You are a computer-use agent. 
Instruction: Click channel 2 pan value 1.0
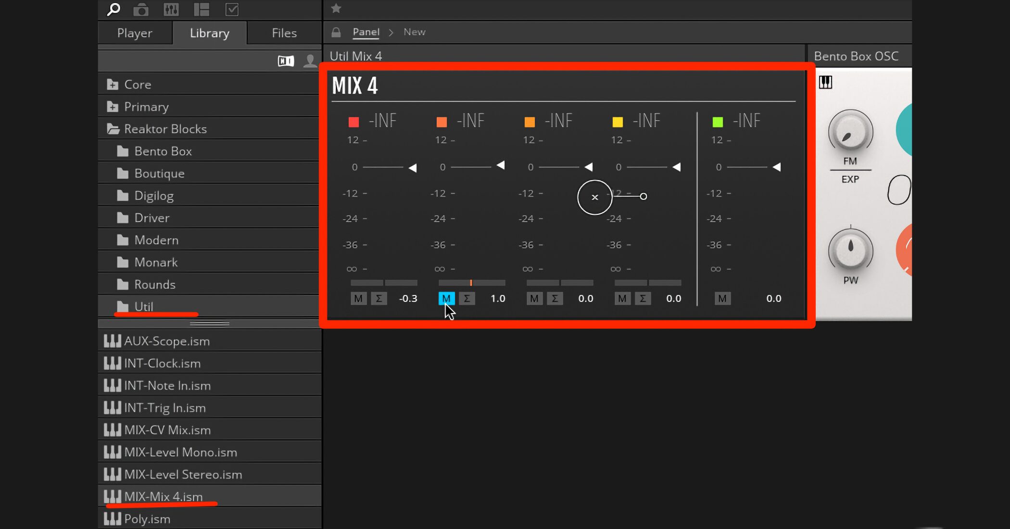tap(498, 298)
